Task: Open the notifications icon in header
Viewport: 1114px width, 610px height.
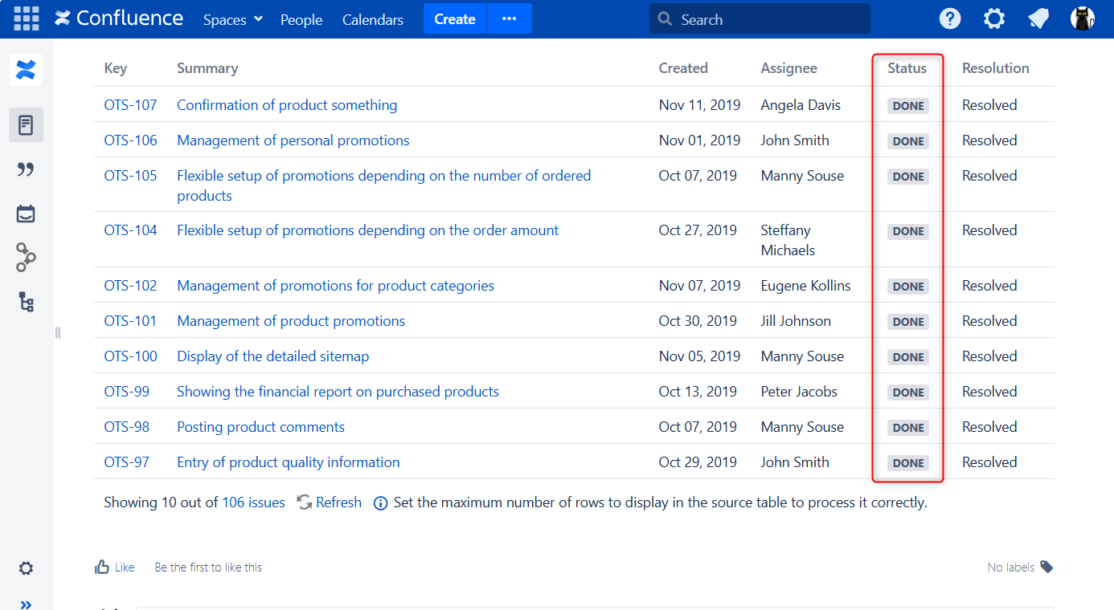Action: click(1038, 18)
